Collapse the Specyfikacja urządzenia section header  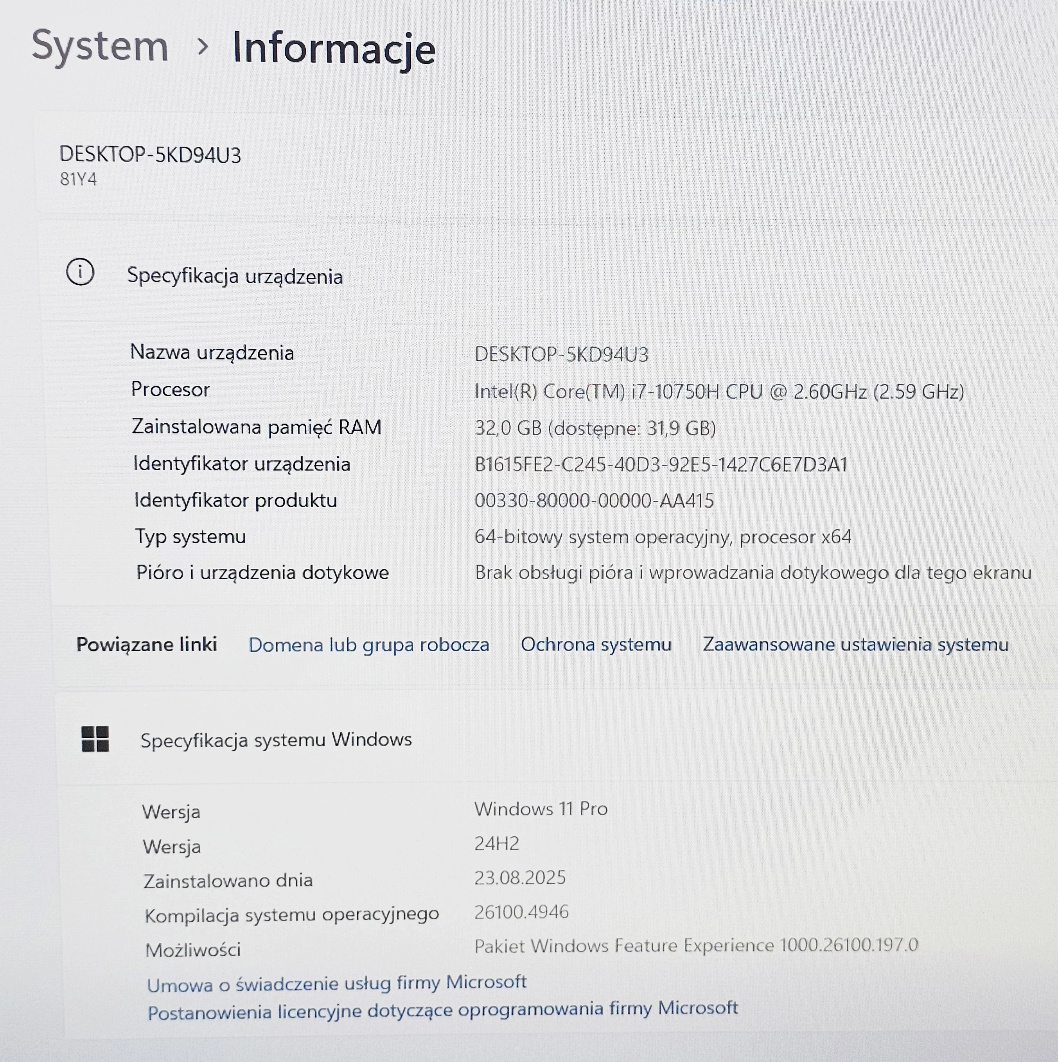(x=235, y=276)
